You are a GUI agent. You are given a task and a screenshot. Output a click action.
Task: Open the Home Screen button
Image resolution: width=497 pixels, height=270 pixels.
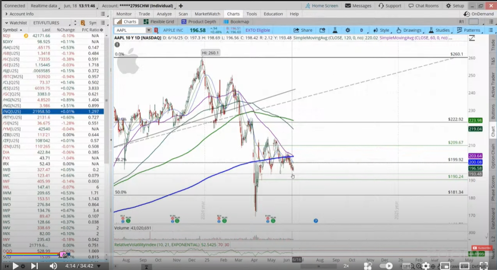pos(322,6)
